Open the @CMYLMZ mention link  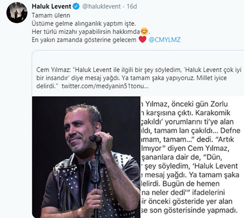165,40
